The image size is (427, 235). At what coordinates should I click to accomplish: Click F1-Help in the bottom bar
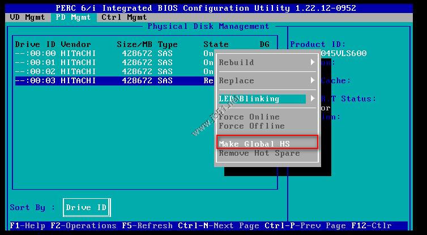28,225
